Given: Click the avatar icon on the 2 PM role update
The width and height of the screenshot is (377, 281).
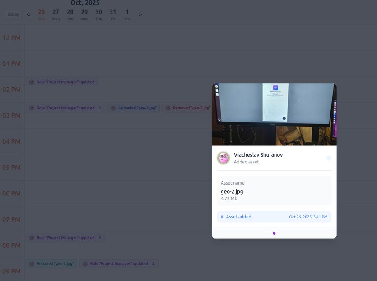Looking at the screenshot, I should [x=31, y=82].
